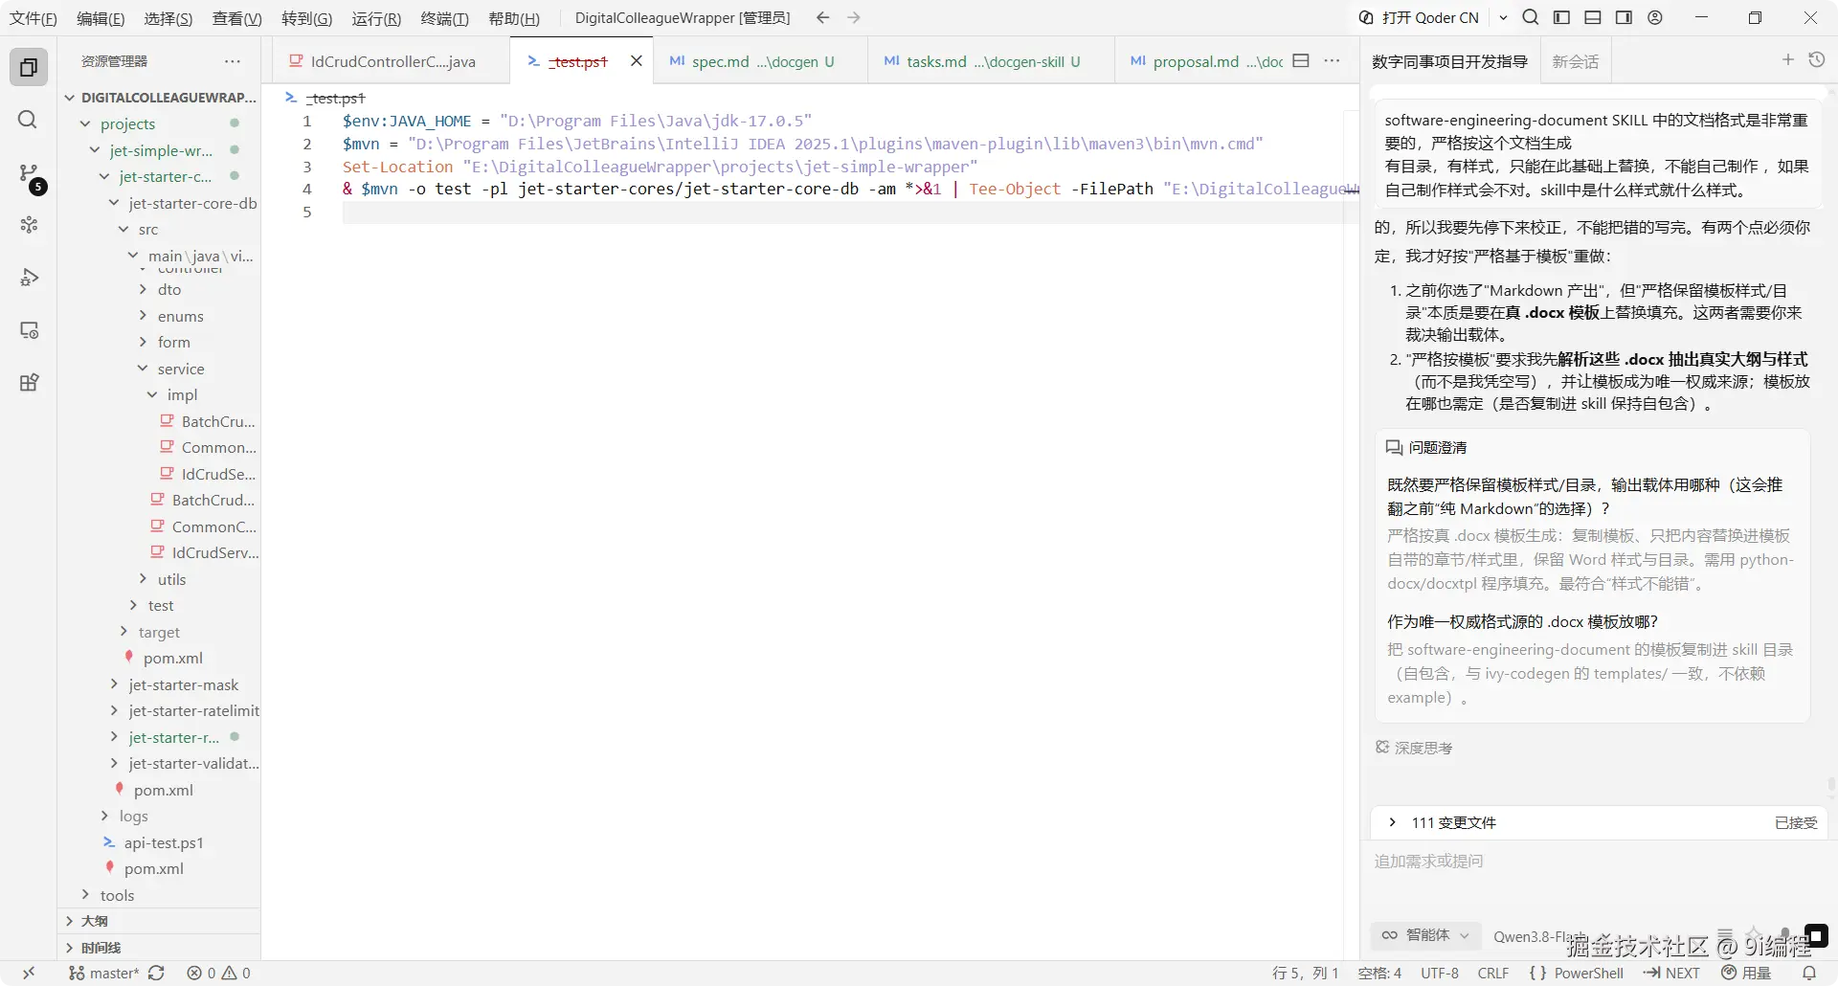
Task: Click the stop generation square button
Action: [1816, 935]
